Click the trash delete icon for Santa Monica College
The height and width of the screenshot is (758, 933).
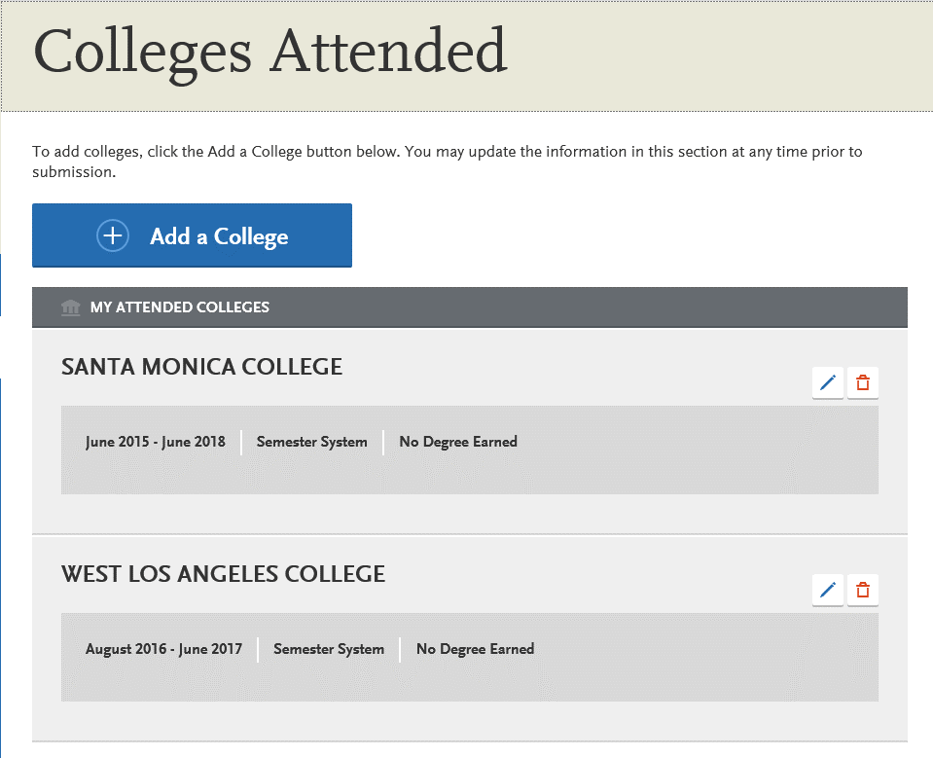pos(862,382)
